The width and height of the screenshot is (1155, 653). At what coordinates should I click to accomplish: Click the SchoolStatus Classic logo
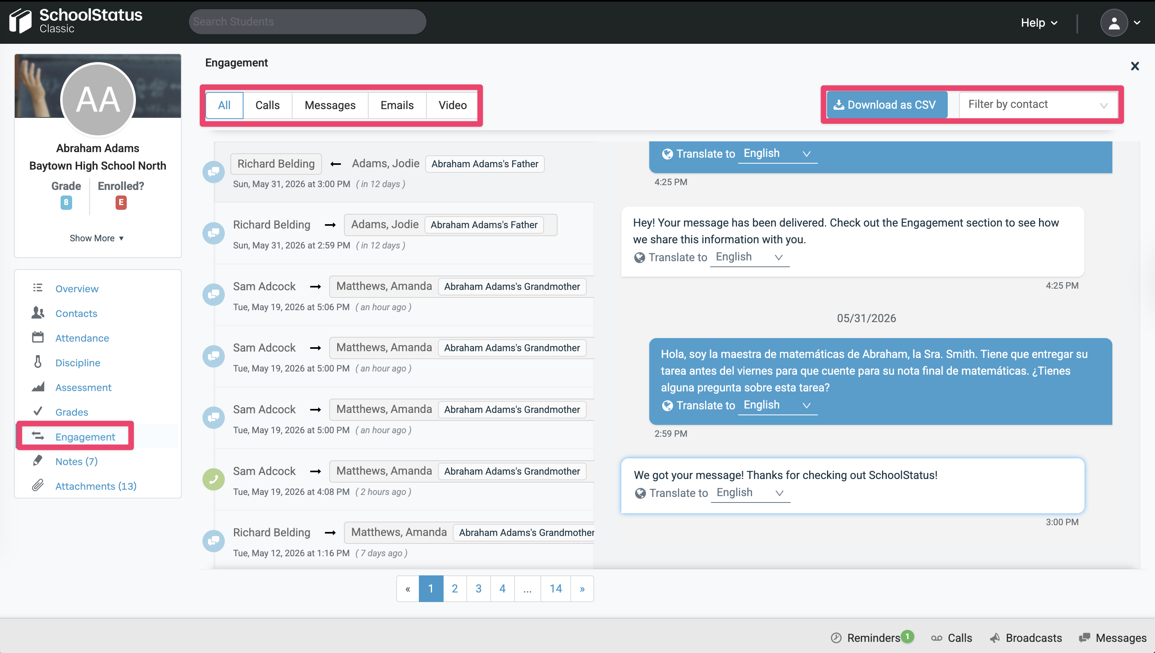point(76,21)
